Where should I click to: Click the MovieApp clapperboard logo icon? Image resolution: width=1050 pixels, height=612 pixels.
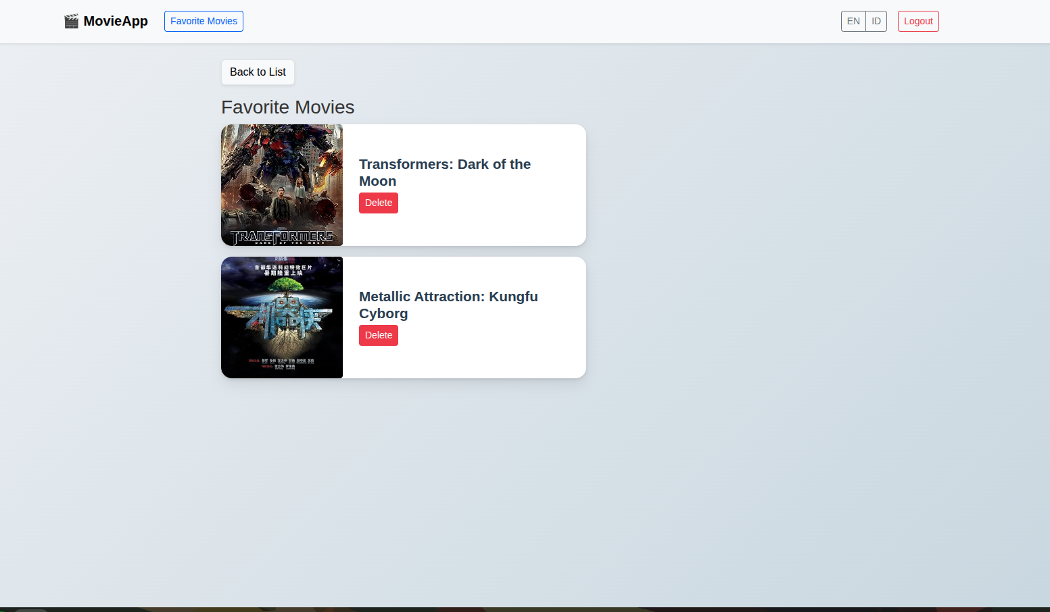71,21
